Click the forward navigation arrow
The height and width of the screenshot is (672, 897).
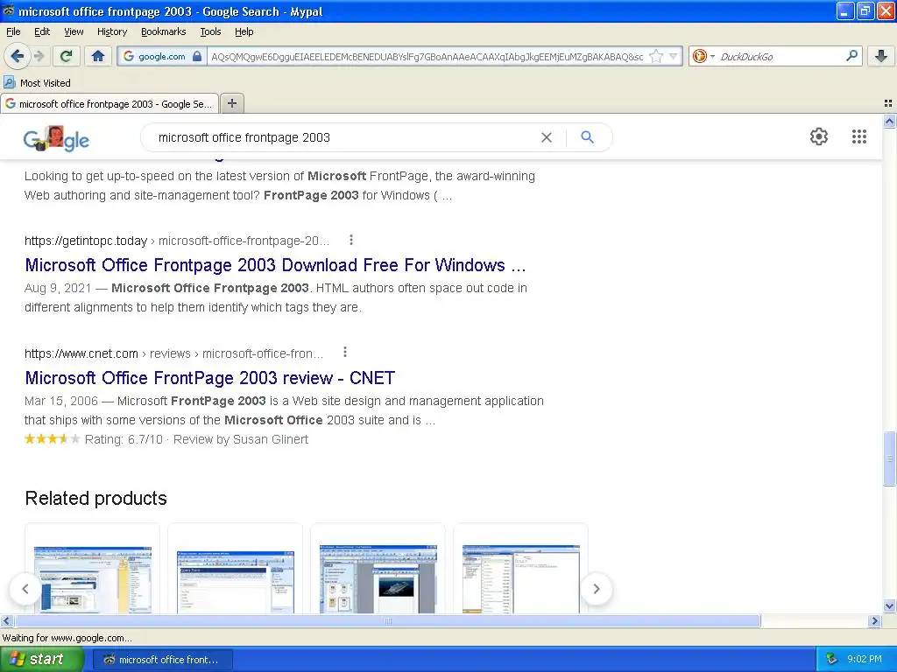(x=39, y=56)
